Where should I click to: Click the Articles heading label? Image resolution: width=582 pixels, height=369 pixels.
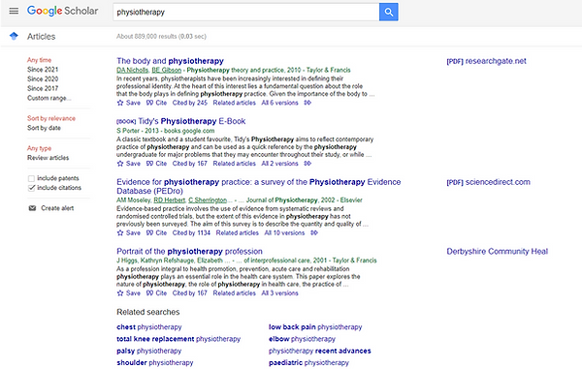41,36
